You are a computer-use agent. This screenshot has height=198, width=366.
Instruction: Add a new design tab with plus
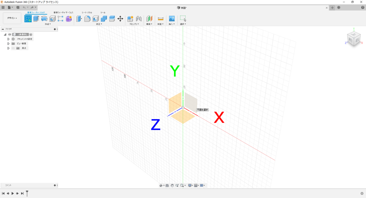point(332,8)
